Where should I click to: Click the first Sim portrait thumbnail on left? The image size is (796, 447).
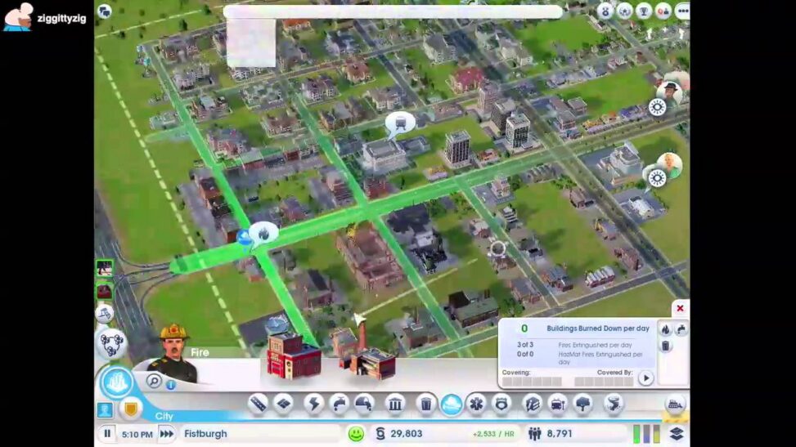click(104, 268)
